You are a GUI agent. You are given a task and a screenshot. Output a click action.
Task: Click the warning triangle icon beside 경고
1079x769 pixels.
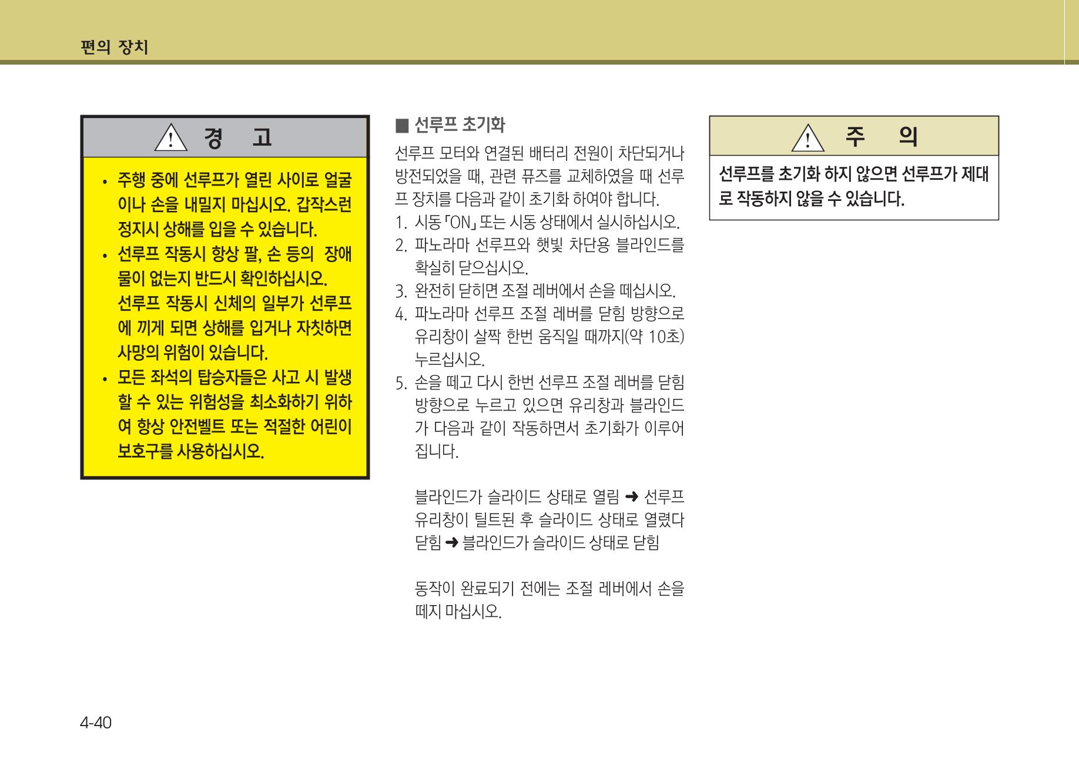[x=170, y=137]
